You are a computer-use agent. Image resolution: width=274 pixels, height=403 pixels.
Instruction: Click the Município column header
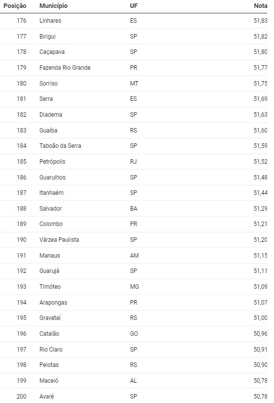pos(54,5)
